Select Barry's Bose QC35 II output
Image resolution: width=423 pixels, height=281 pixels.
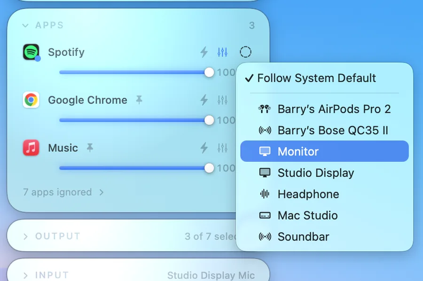pos(324,130)
